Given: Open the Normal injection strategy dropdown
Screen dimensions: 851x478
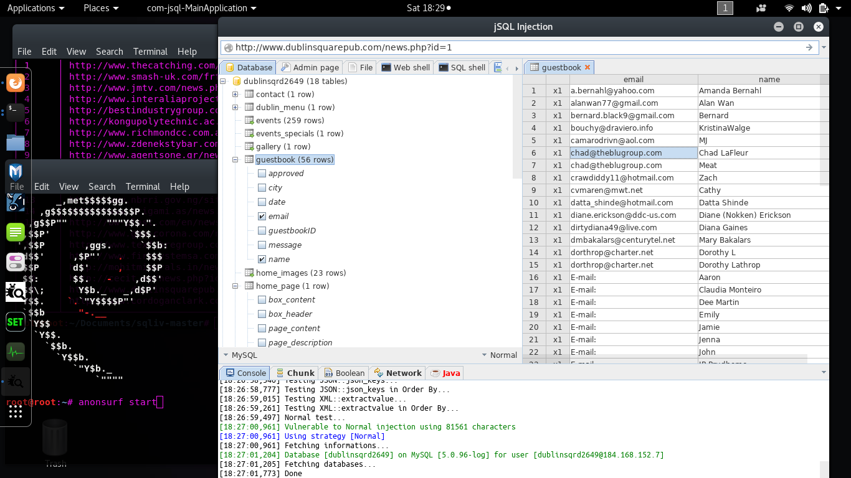Looking at the screenshot, I should (x=499, y=355).
